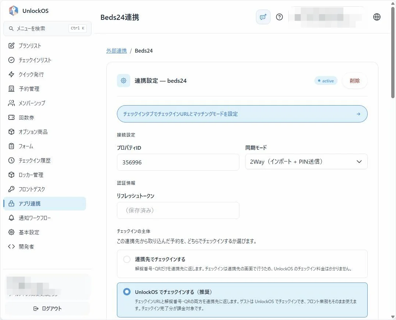The image size is (396, 320).
Task: Click the page vertical scrollbar thumb
Action: coord(392,53)
